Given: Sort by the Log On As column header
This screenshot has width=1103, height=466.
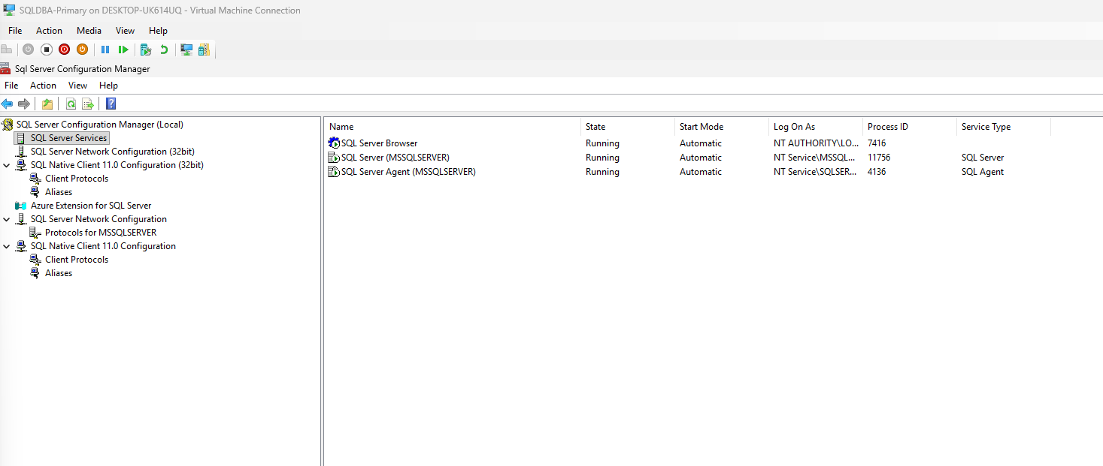Looking at the screenshot, I should 816,127.
